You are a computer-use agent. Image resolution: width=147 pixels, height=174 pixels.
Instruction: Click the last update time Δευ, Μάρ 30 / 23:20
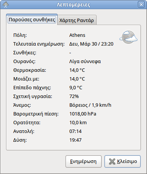pos(91,44)
